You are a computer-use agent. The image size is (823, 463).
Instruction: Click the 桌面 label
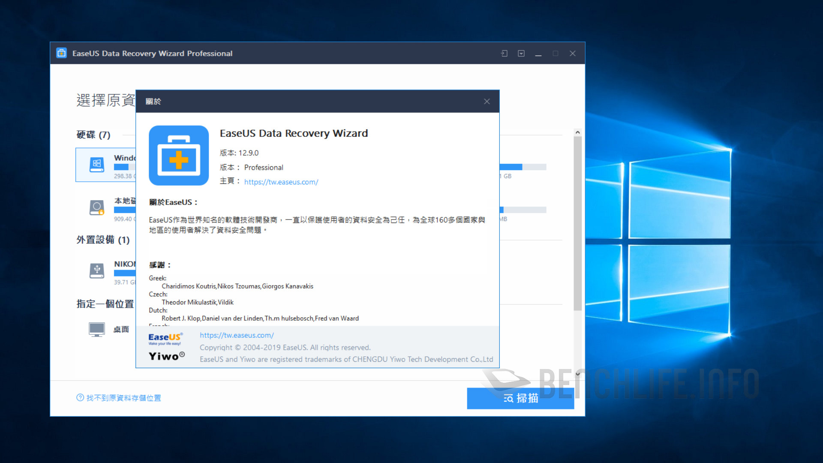[121, 329]
